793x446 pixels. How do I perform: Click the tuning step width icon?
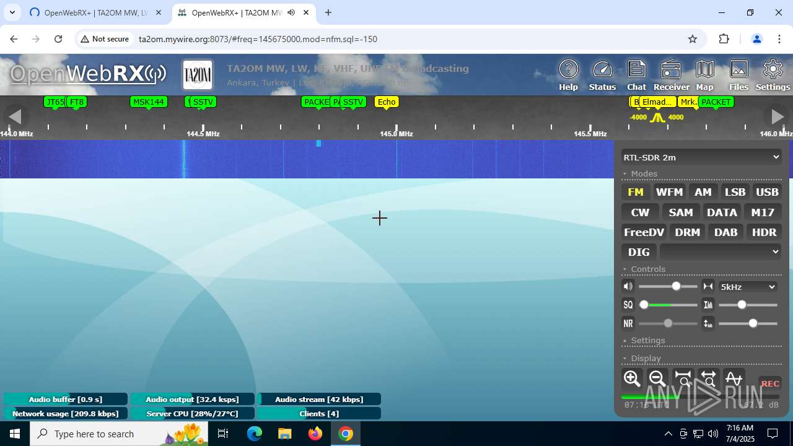(708, 286)
